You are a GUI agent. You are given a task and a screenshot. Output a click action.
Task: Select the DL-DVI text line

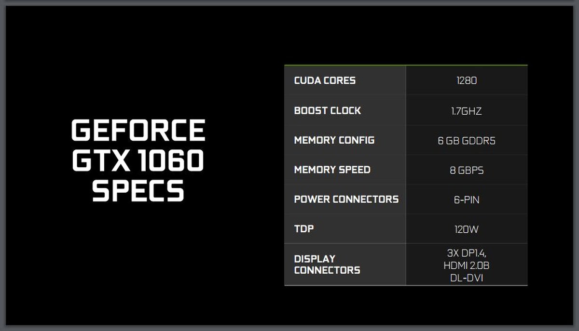coord(467,277)
